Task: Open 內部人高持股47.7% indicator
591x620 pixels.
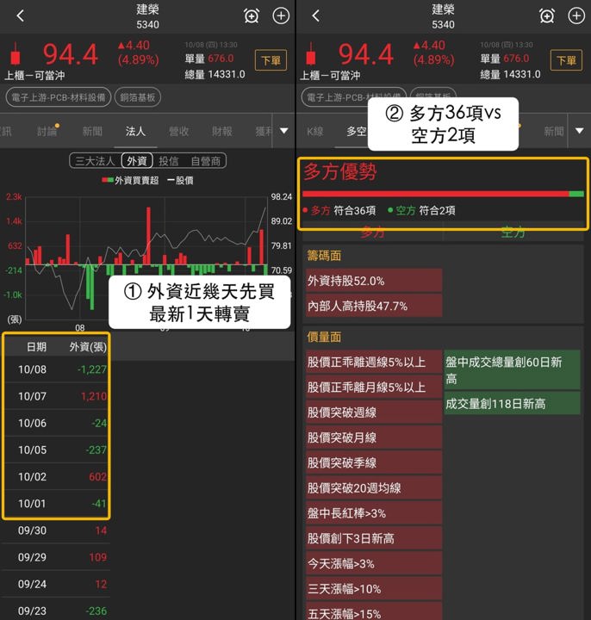Action: [x=373, y=306]
